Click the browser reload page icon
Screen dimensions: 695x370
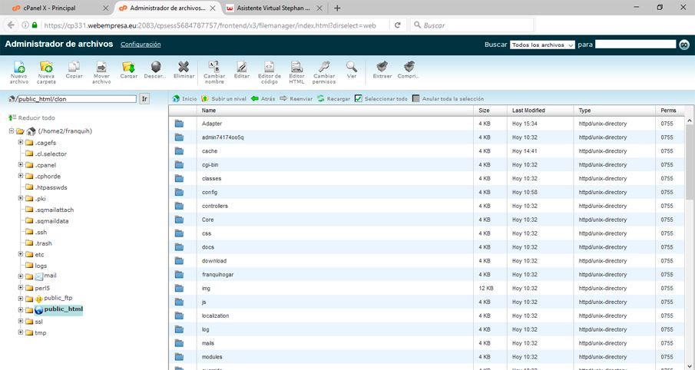point(398,25)
